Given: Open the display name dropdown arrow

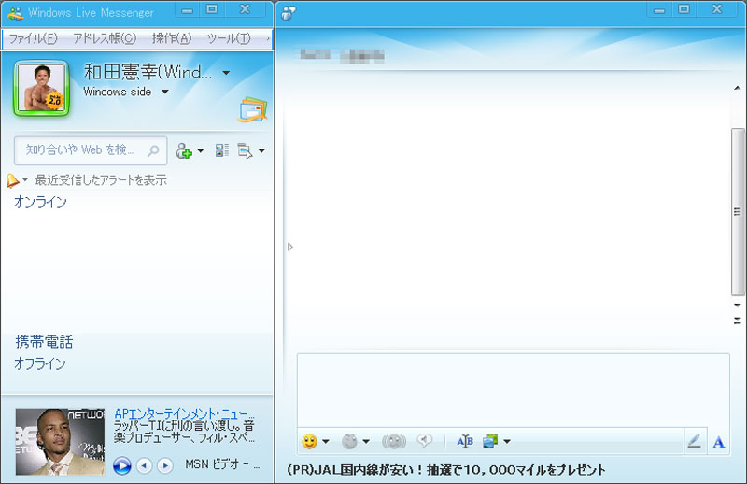Looking at the screenshot, I should pos(226,73).
